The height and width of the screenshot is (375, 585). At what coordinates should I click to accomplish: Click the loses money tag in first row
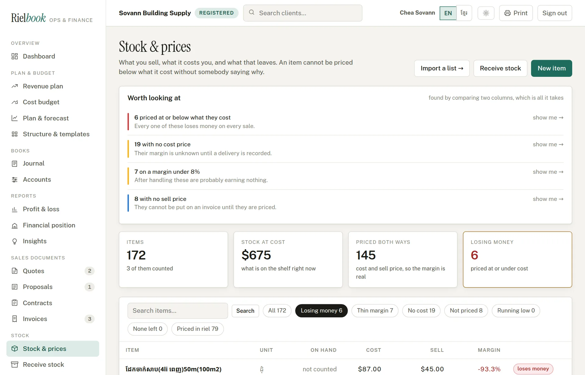click(x=533, y=369)
